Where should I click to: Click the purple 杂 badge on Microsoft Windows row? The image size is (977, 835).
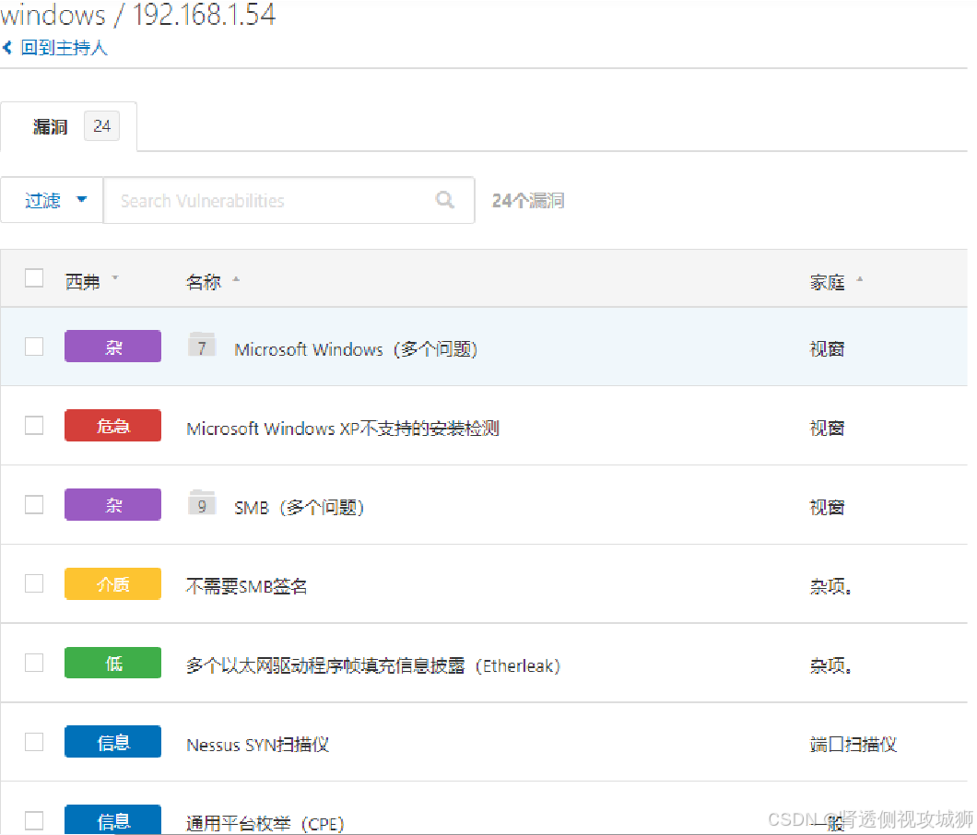tap(112, 346)
